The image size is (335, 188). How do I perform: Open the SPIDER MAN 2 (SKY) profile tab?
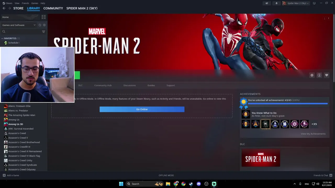coord(82,8)
